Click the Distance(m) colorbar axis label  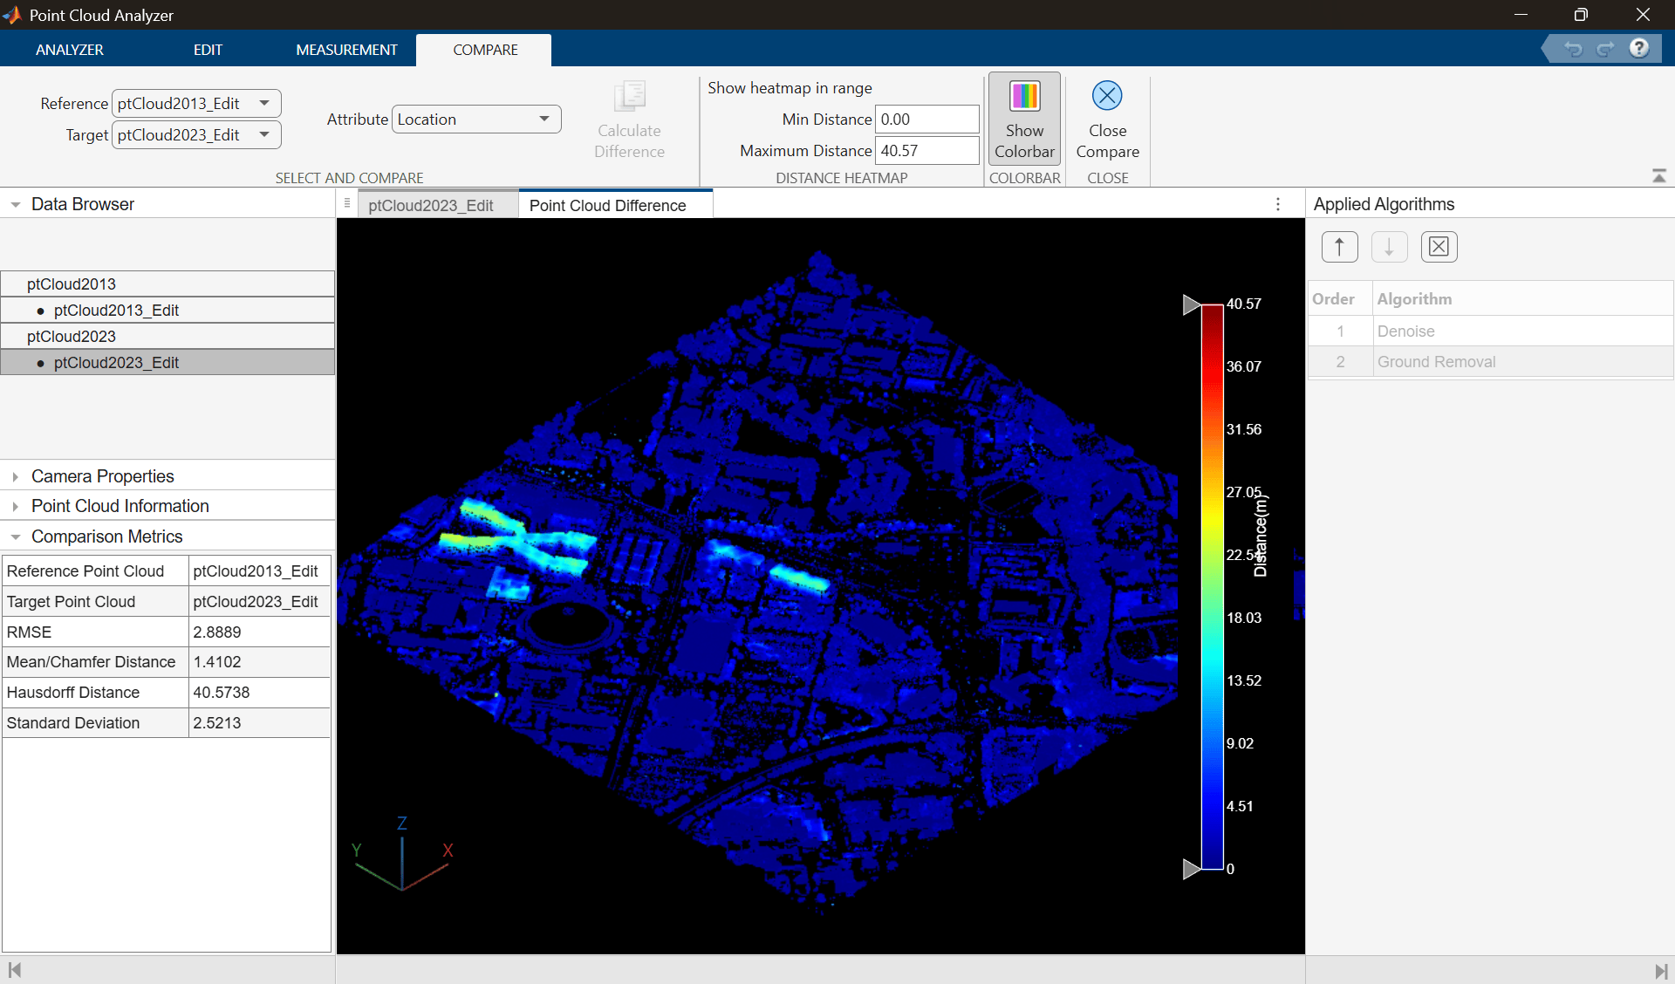point(1261,536)
